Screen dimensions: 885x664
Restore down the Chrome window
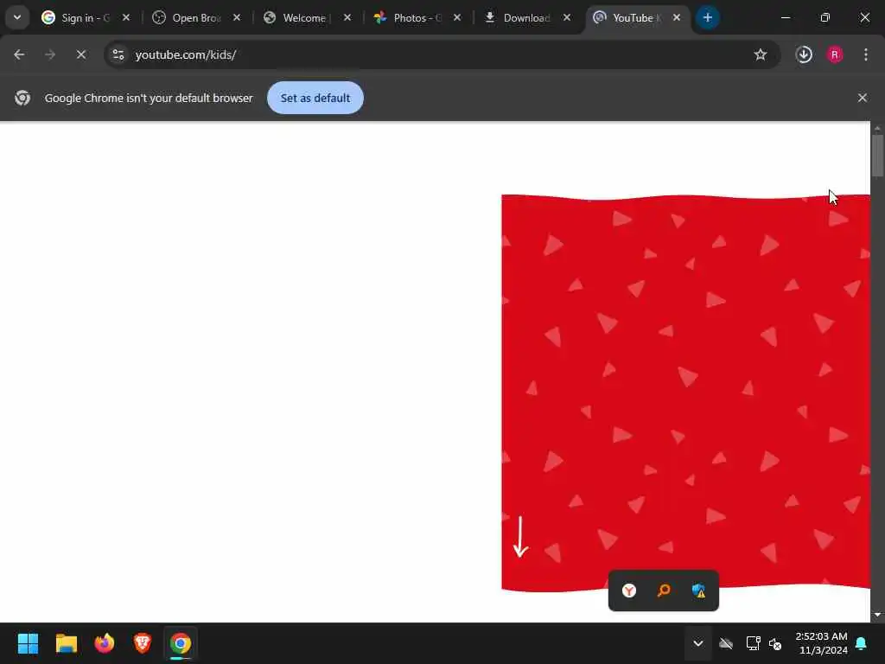click(x=825, y=17)
